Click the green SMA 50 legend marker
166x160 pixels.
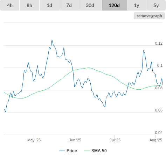point(87,151)
